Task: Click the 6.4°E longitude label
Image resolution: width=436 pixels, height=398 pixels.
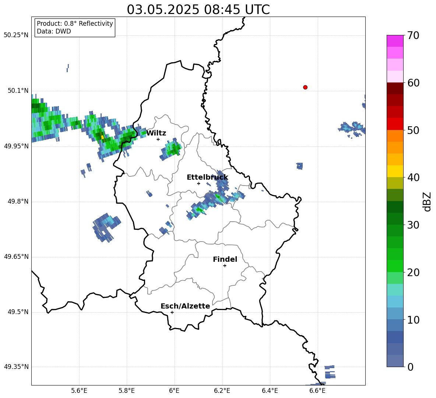Action: tap(270, 391)
